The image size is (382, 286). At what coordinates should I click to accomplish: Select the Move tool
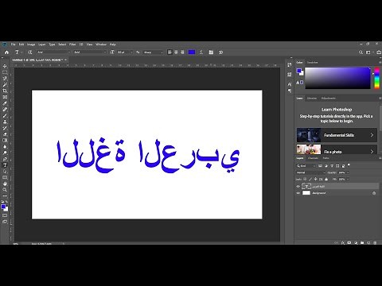tap(5, 66)
